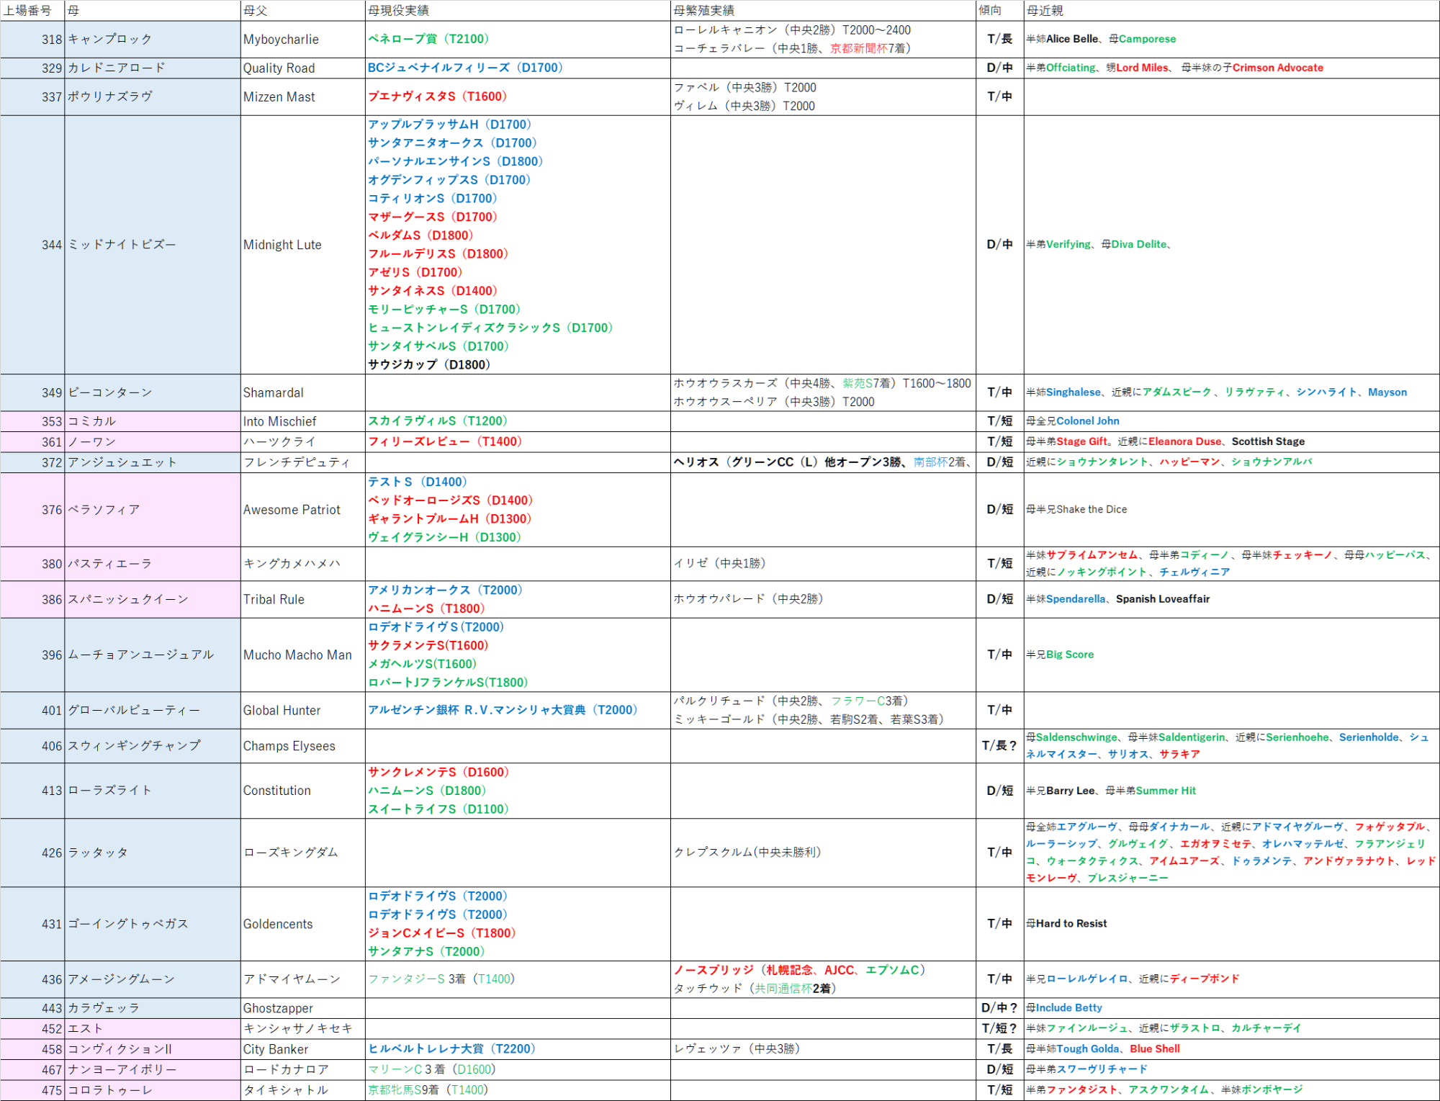Select the ヒルベルトレレナ大賞 (T2200) cell

pyautogui.click(x=451, y=1049)
